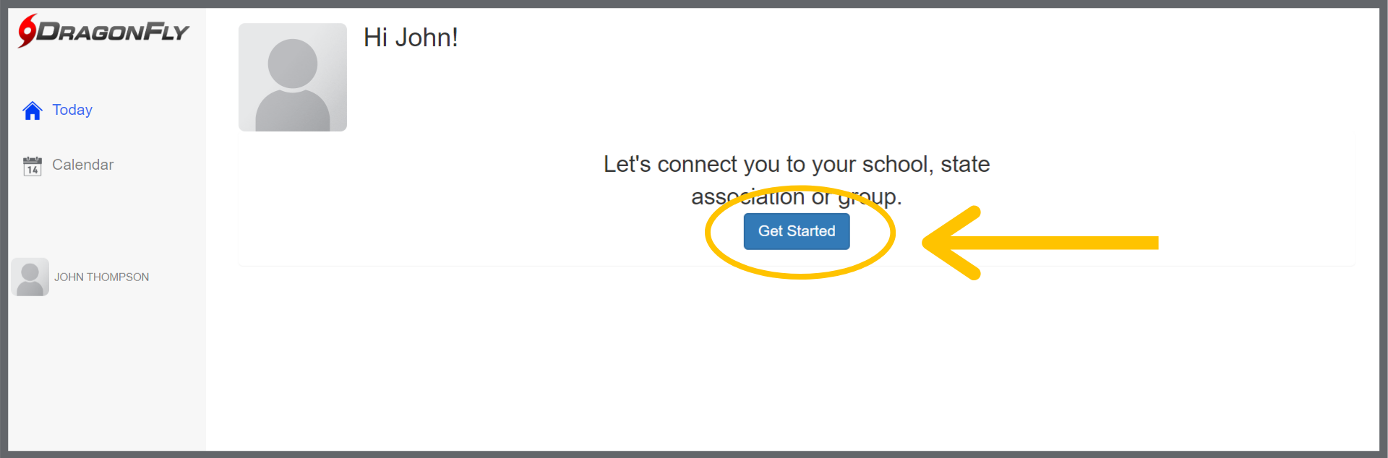Click the head of the large avatar silhouette

click(x=293, y=64)
